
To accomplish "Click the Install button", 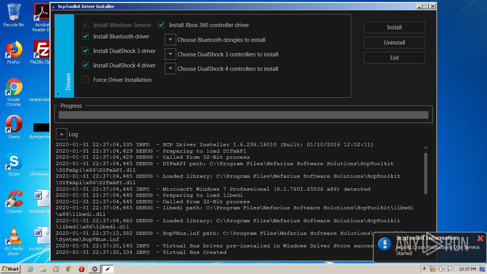I will [394, 27].
